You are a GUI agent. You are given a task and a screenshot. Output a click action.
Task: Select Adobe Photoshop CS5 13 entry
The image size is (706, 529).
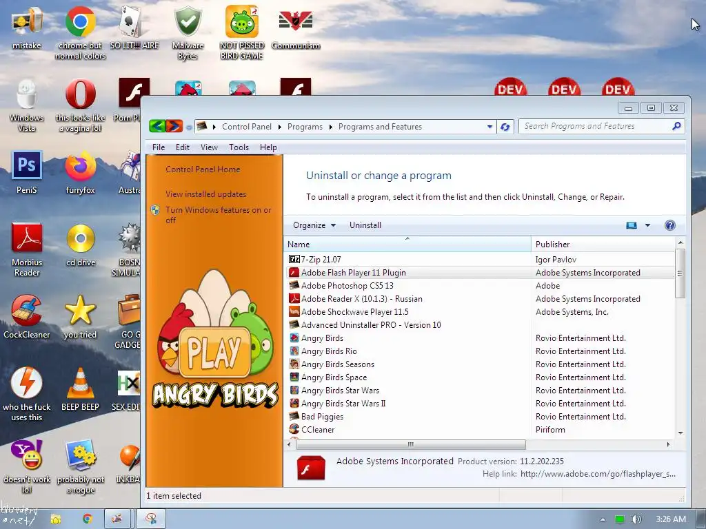(481, 286)
